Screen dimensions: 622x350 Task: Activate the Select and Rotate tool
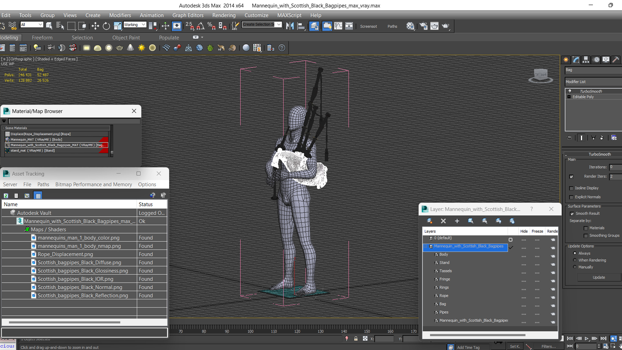point(106,26)
